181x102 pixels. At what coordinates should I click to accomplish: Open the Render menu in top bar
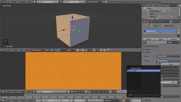click(14, 2)
